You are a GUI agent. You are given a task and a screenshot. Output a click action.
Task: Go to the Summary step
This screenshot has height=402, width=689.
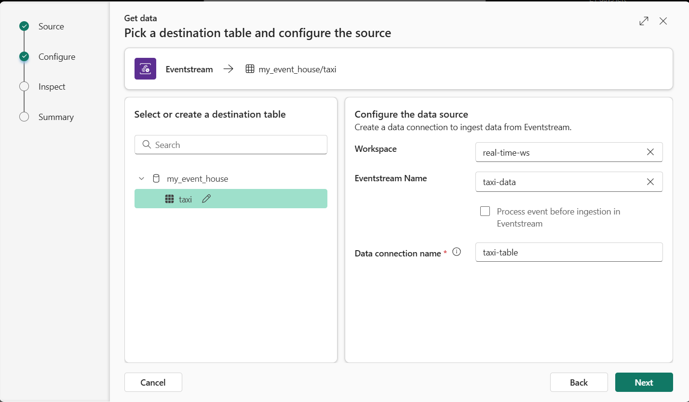pos(56,117)
